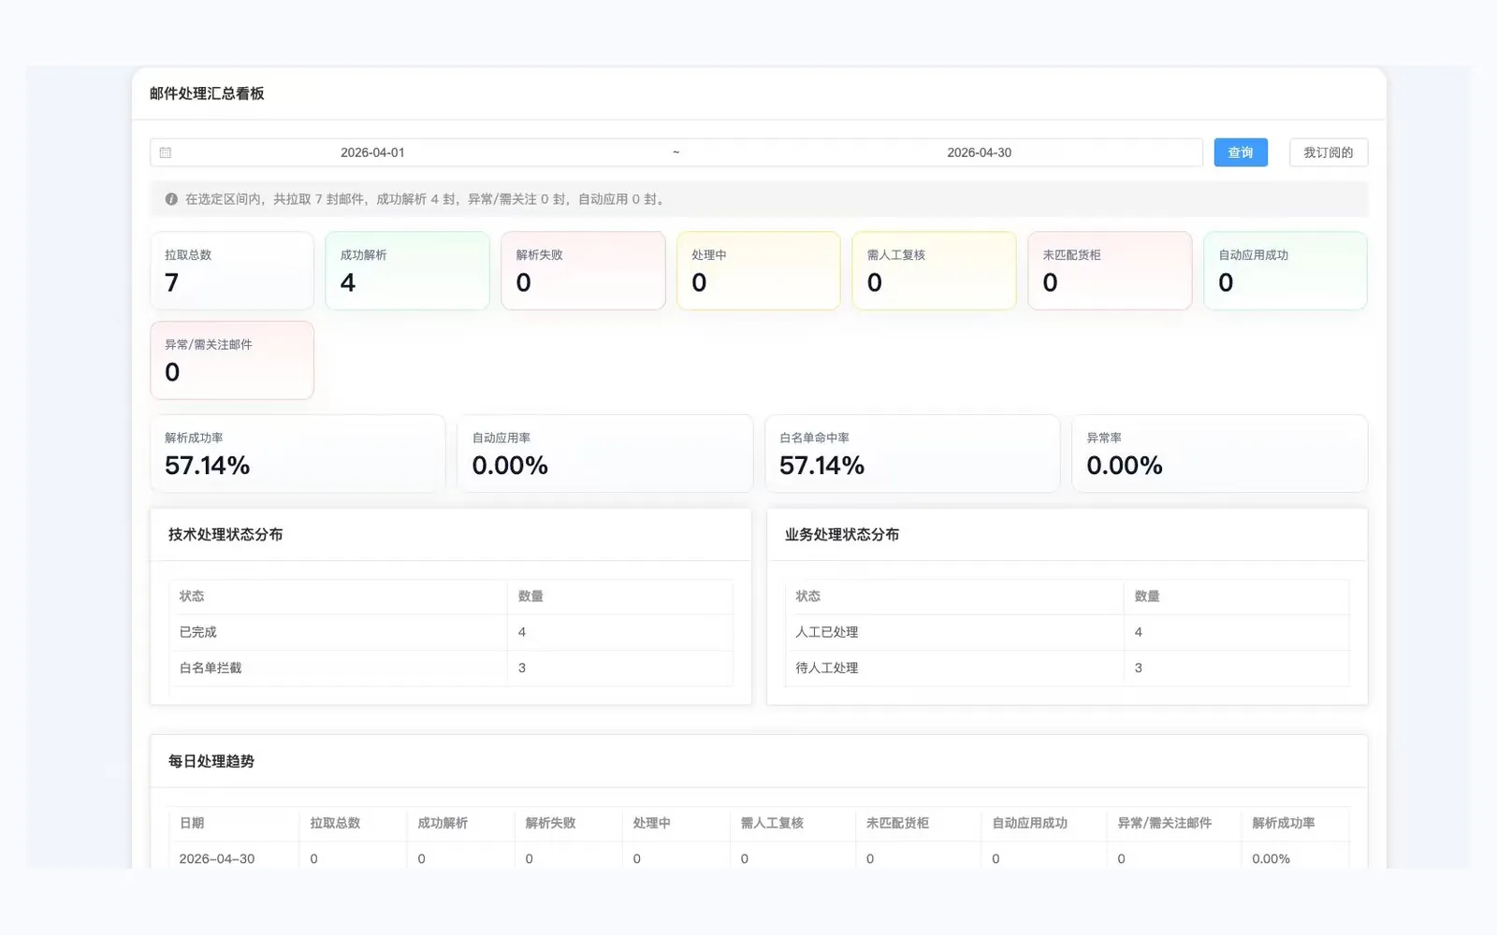The image size is (1497, 935).
Task: Click the 白名单命中率 rate card
Action: pos(912,453)
